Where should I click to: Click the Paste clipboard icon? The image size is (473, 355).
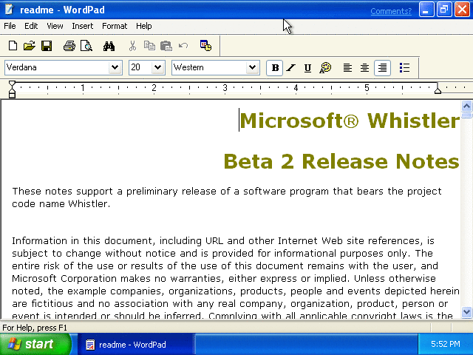point(166,46)
